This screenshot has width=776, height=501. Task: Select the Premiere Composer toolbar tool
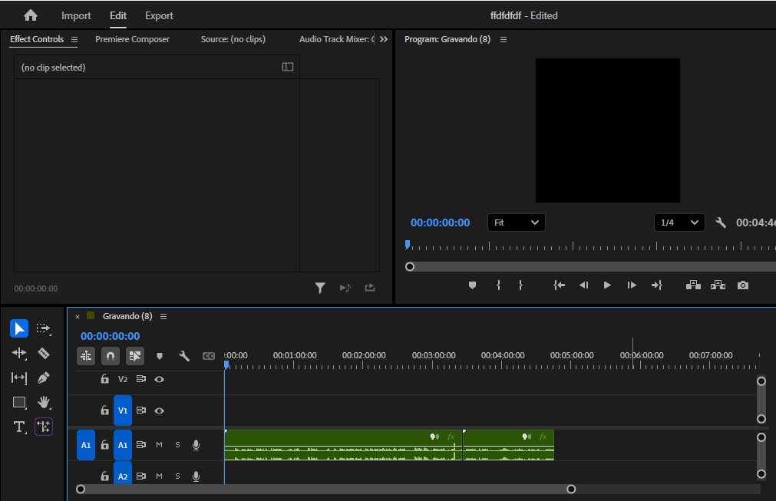click(44, 427)
